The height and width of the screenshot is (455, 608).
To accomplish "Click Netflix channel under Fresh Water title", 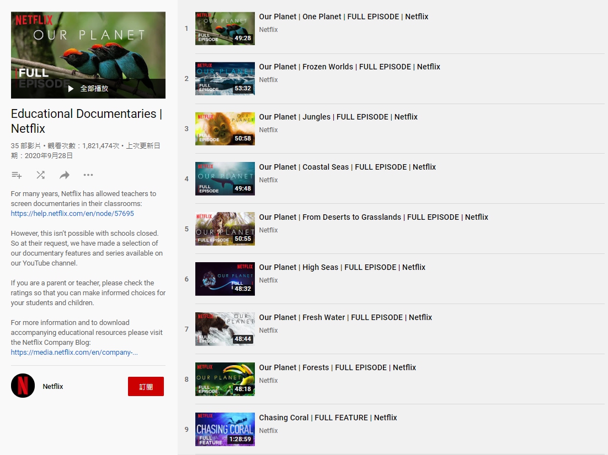I will tap(268, 331).
